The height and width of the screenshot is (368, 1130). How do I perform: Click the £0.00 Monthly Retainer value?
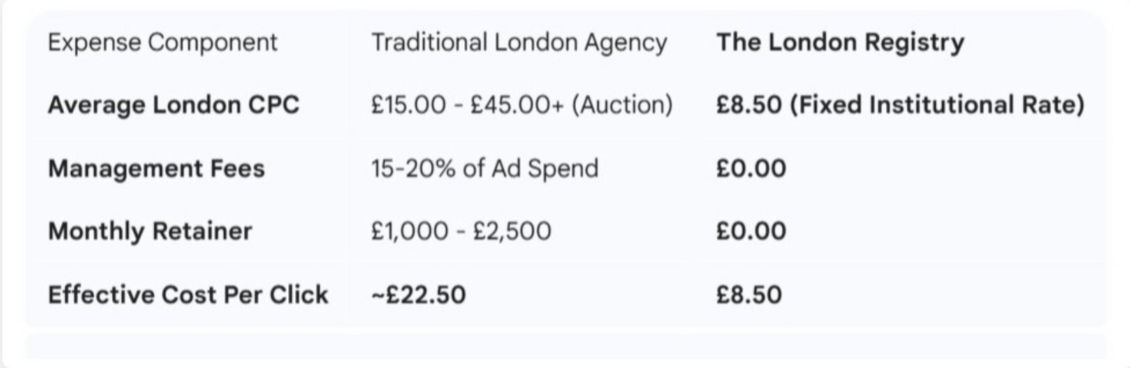751,232
